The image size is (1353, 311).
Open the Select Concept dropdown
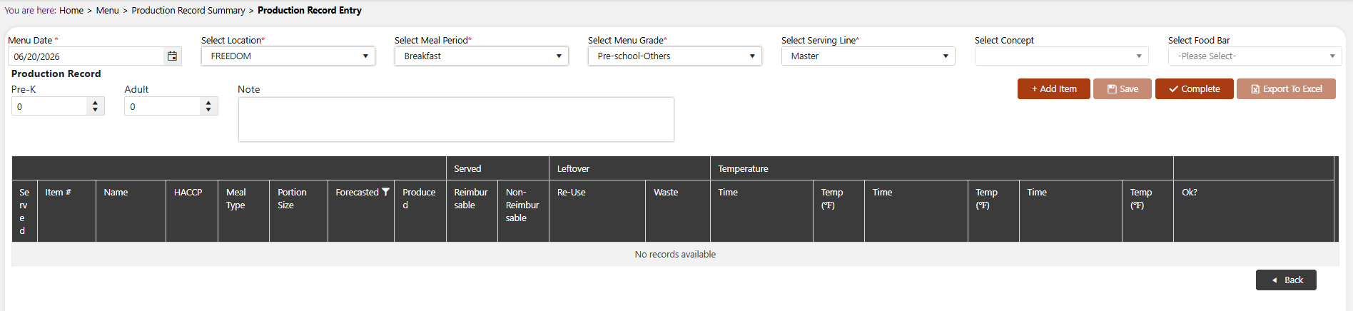coord(1062,56)
